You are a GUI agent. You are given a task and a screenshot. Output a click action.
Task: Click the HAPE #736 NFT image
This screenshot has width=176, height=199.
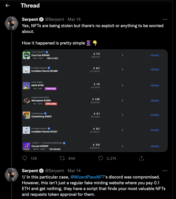click(26, 85)
